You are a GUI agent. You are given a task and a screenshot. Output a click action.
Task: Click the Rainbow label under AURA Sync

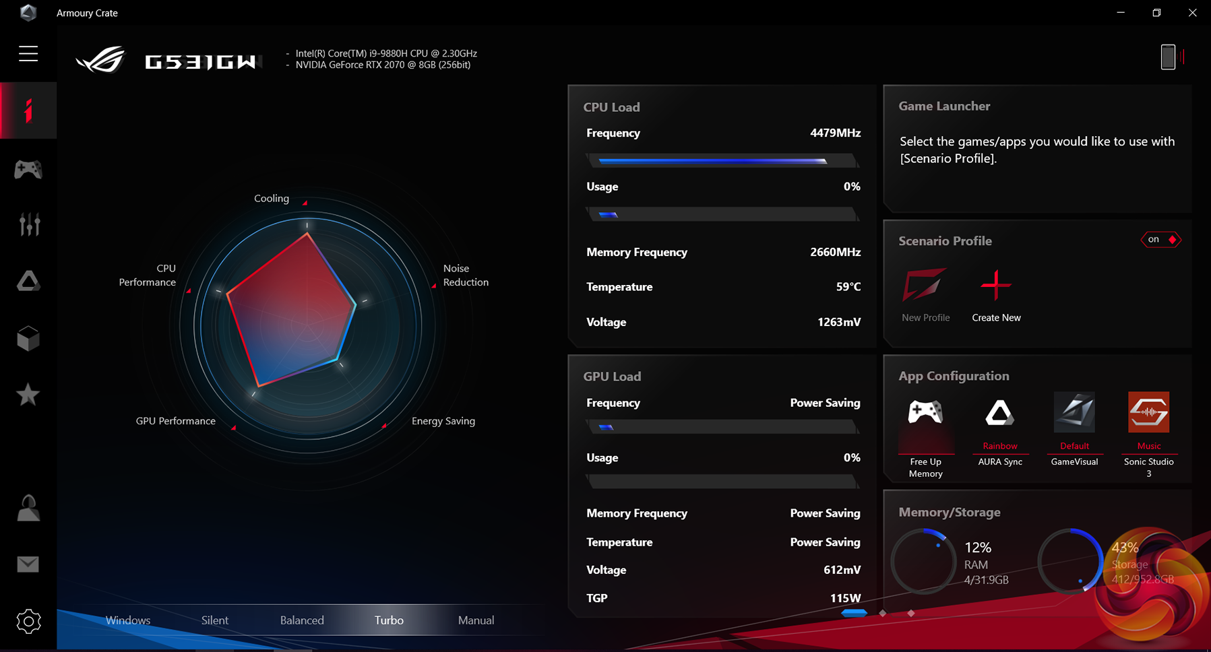tap(1000, 446)
